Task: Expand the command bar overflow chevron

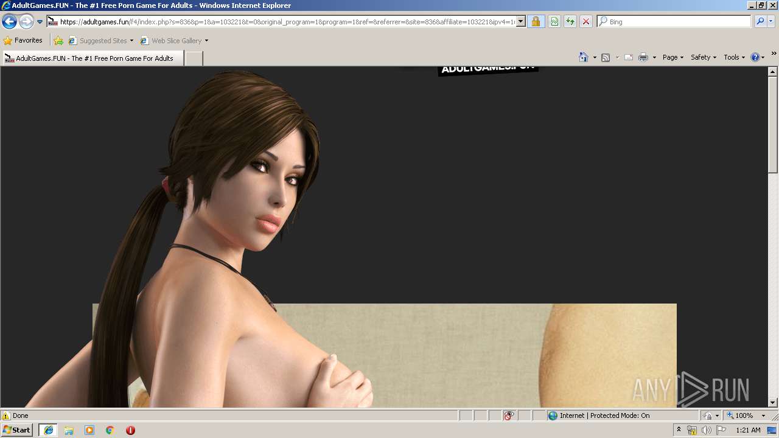Action: (774, 54)
